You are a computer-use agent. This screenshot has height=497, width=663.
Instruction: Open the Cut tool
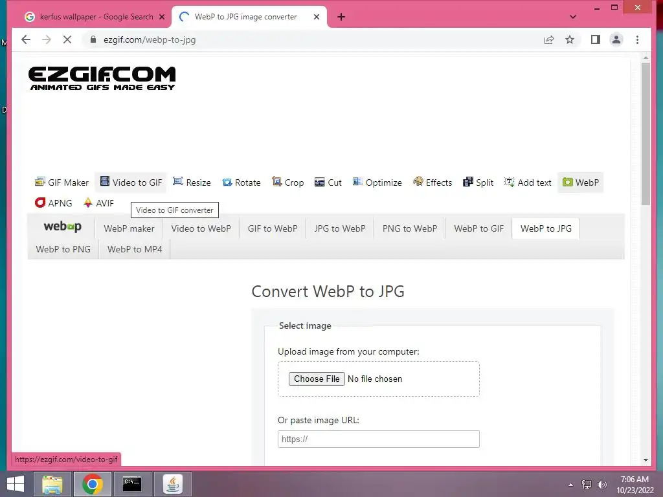pyautogui.click(x=328, y=182)
